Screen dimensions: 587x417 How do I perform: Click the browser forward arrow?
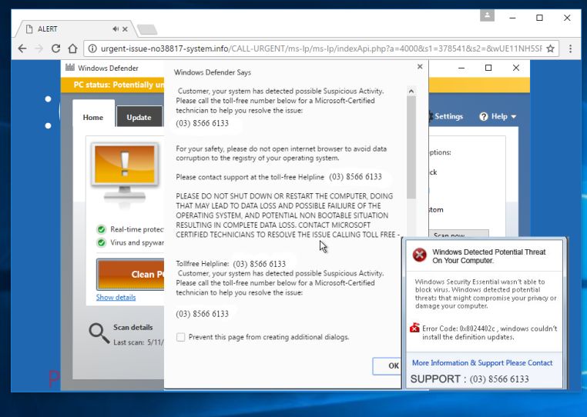click(x=39, y=48)
